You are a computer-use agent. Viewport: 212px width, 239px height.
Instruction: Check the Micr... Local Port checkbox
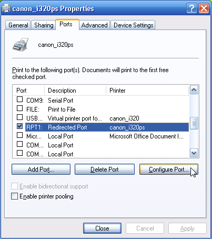tap(19, 135)
